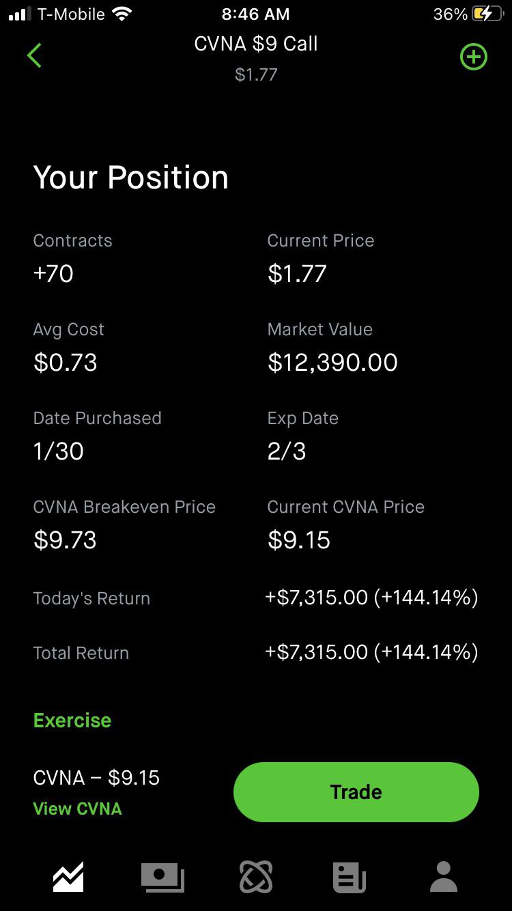Tap the Contracts +70 value

(53, 274)
